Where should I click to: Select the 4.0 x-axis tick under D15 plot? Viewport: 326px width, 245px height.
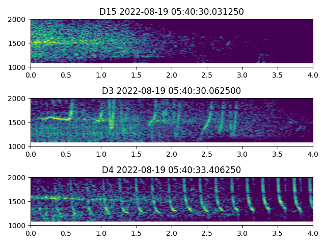pyautogui.click(x=313, y=75)
